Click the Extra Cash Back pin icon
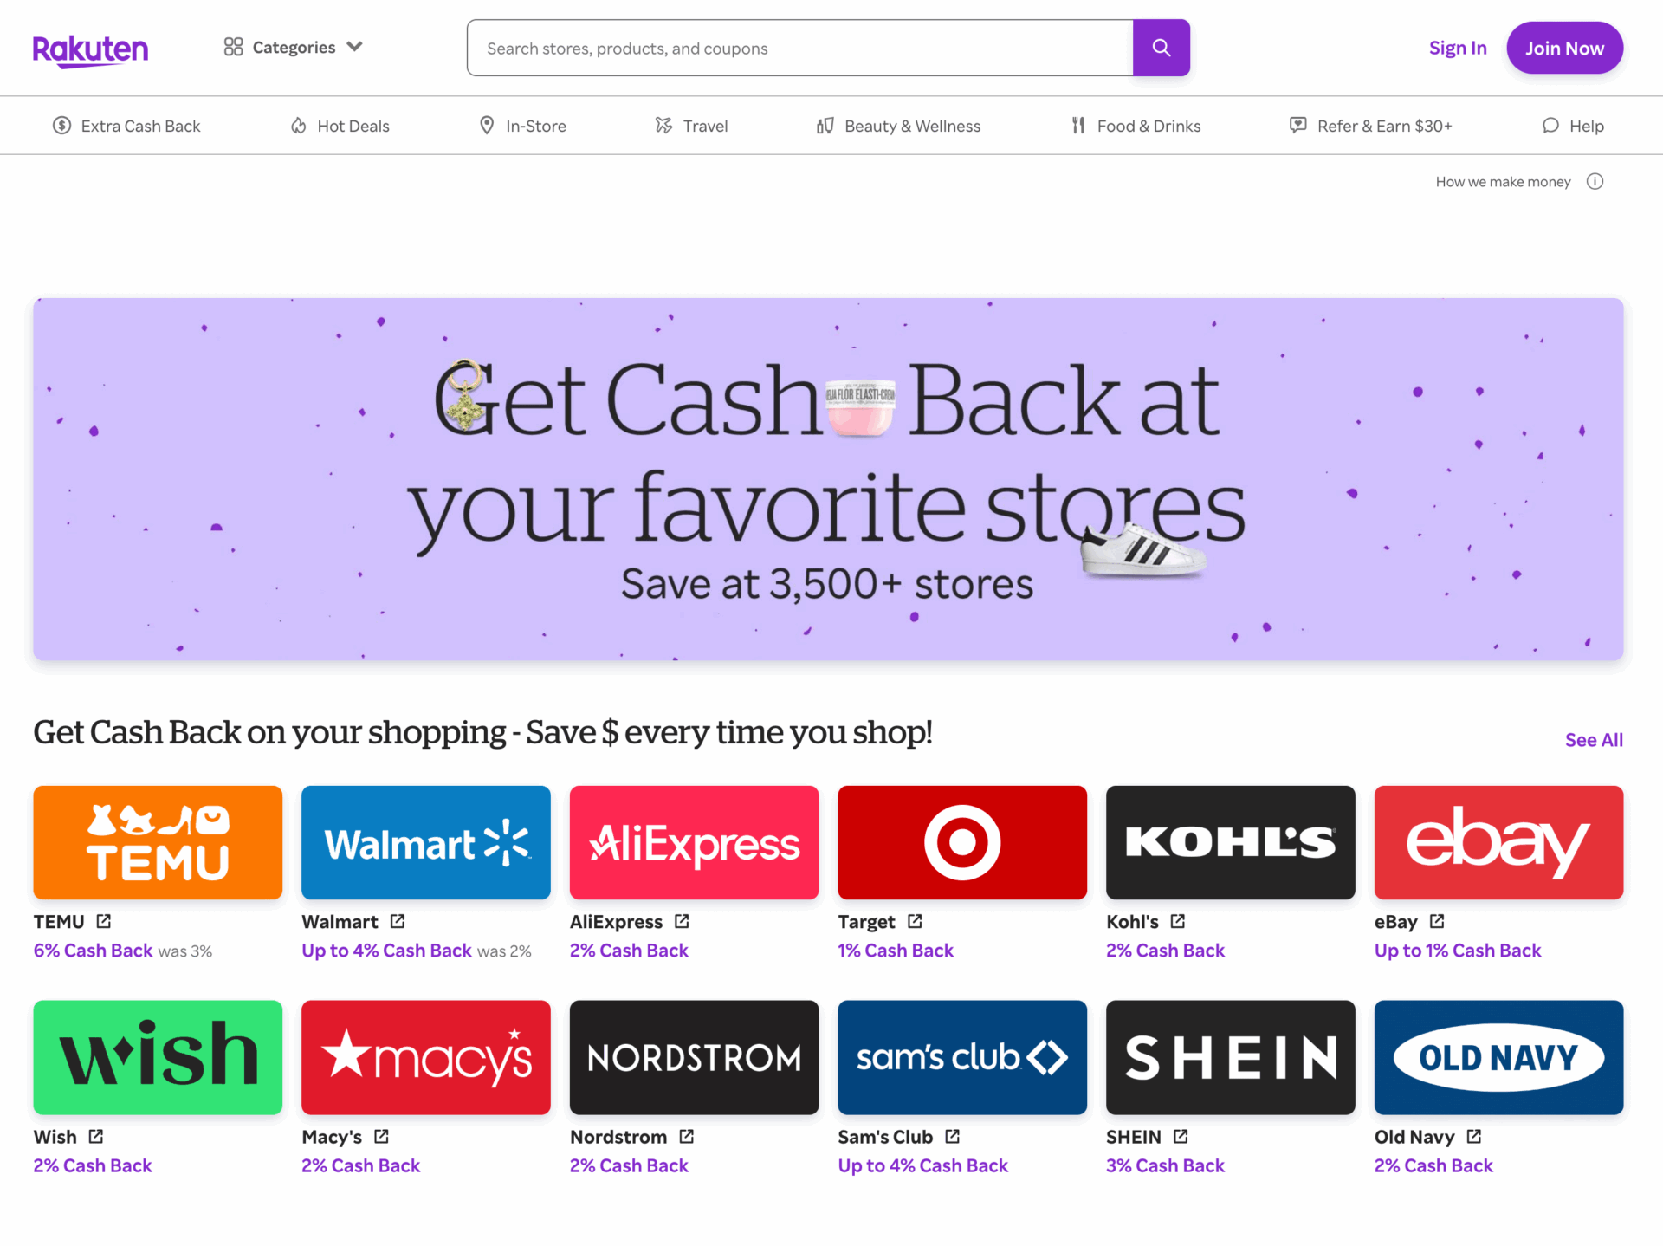Viewport: 1663px width, 1246px height. pyautogui.click(x=60, y=126)
